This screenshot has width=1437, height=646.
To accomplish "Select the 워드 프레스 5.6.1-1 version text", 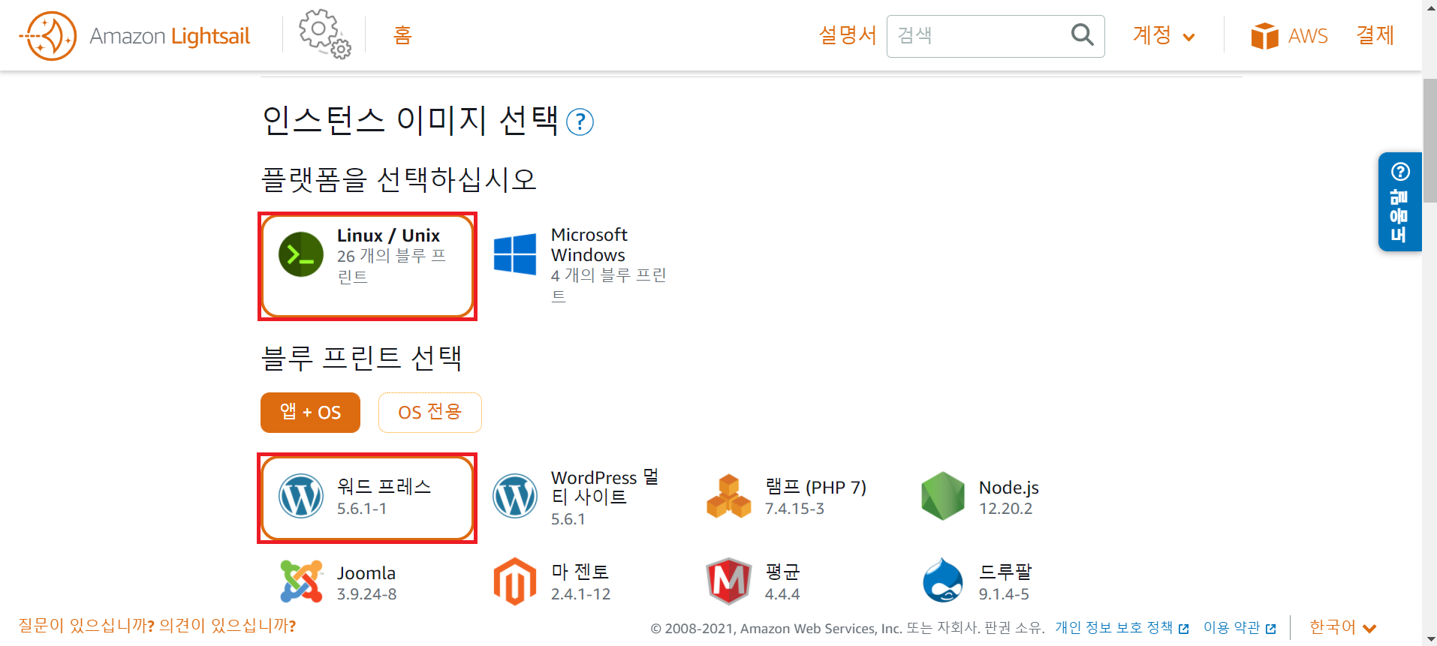I will (362, 509).
